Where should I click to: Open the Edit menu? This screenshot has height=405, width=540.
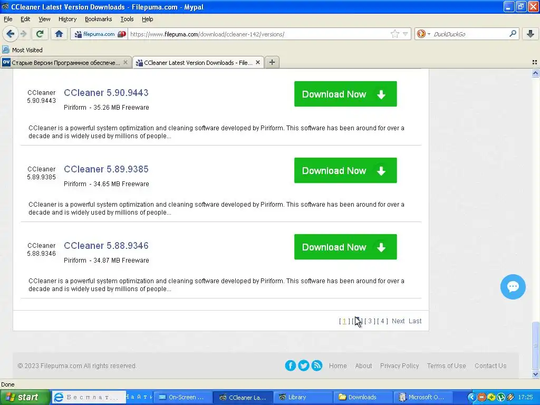[x=25, y=19]
